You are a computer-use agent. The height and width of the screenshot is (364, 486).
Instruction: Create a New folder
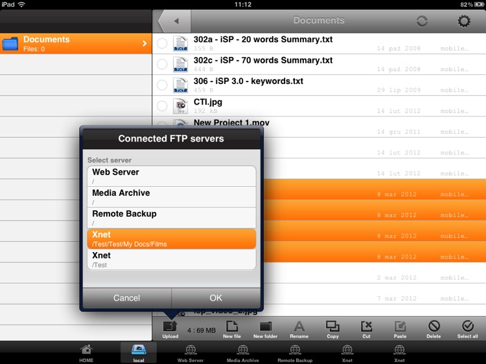[265, 330]
